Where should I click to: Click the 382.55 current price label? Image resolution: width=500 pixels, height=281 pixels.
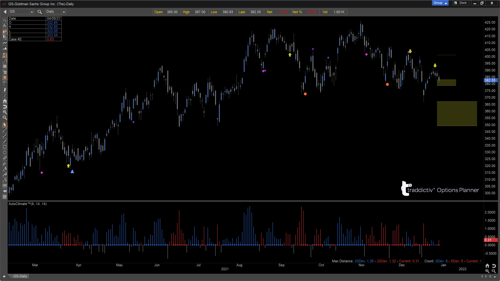click(491, 80)
